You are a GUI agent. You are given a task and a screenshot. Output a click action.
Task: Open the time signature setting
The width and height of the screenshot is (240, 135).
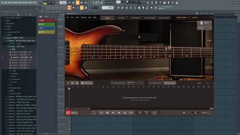[x=140, y=113]
